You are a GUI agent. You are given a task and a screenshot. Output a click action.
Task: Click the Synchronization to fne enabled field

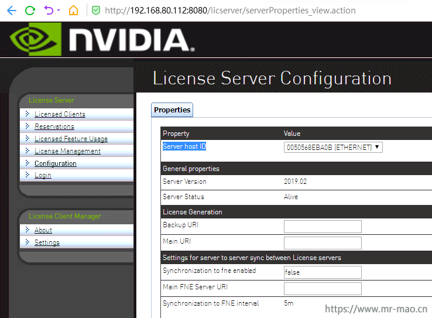(x=323, y=272)
